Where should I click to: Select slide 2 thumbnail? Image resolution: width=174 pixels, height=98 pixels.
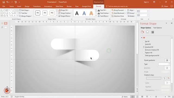coord(5,27)
